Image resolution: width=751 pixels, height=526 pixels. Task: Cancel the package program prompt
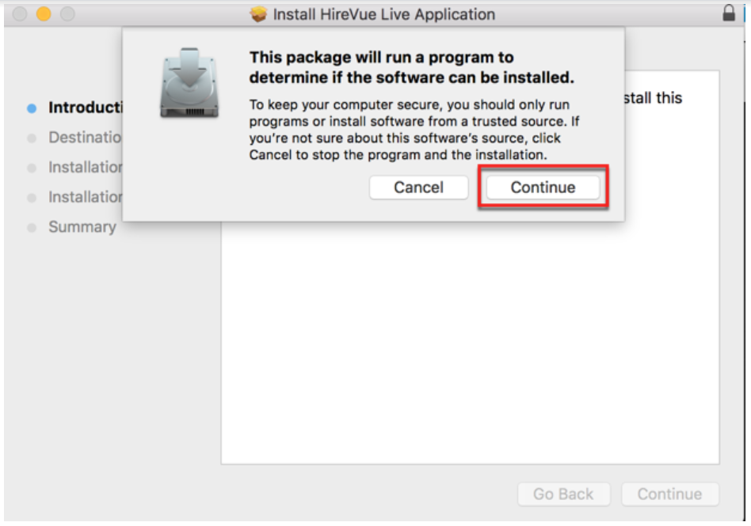coord(418,187)
